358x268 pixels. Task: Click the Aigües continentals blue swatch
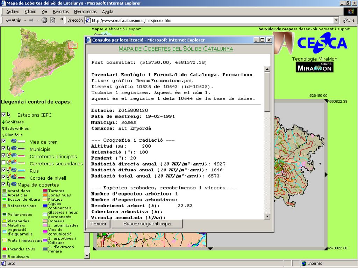[x=45, y=206]
